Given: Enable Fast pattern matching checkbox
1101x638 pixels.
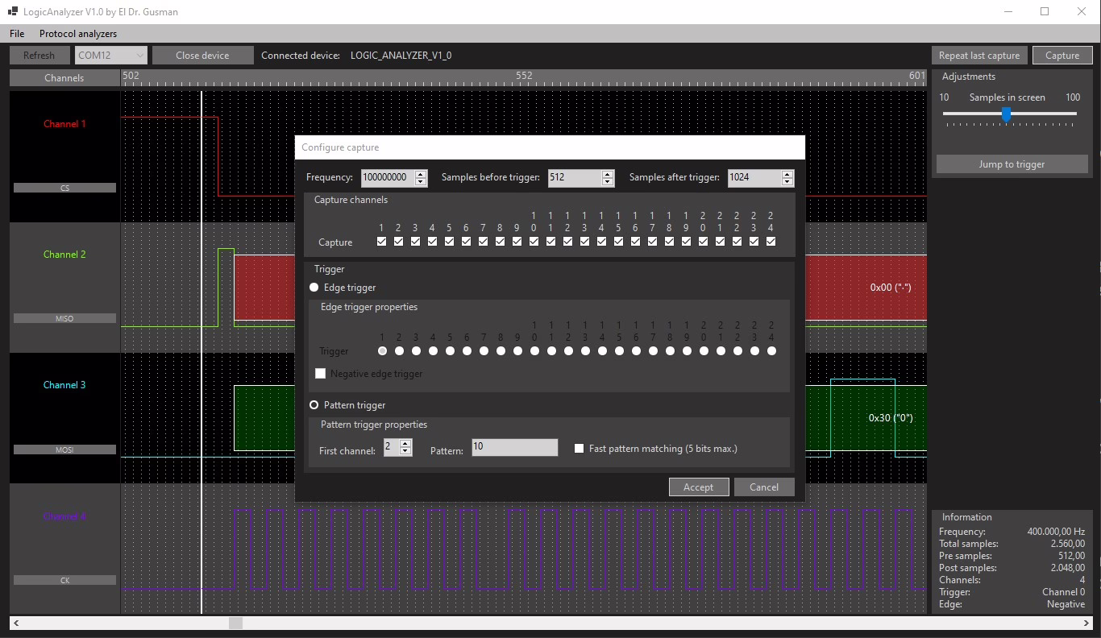Looking at the screenshot, I should [x=579, y=449].
